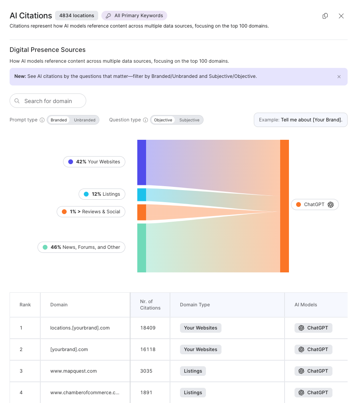
Task: Click the Prompt type info icon
Action: click(x=42, y=120)
